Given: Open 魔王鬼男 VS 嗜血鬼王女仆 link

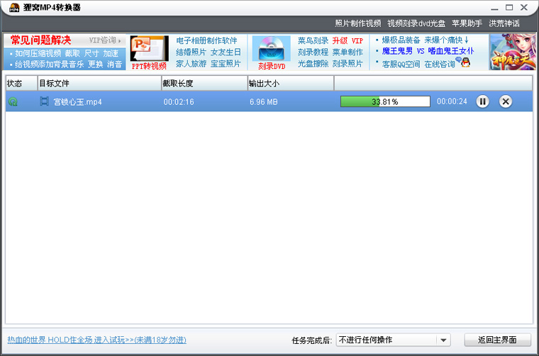Looking at the screenshot, I should coord(428,52).
